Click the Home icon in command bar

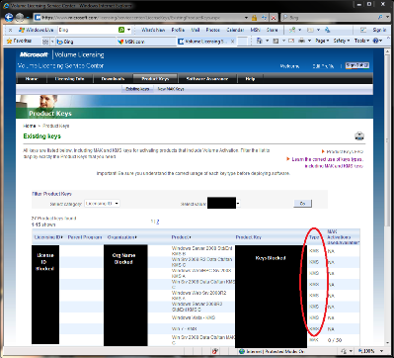[x=260, y=41]
